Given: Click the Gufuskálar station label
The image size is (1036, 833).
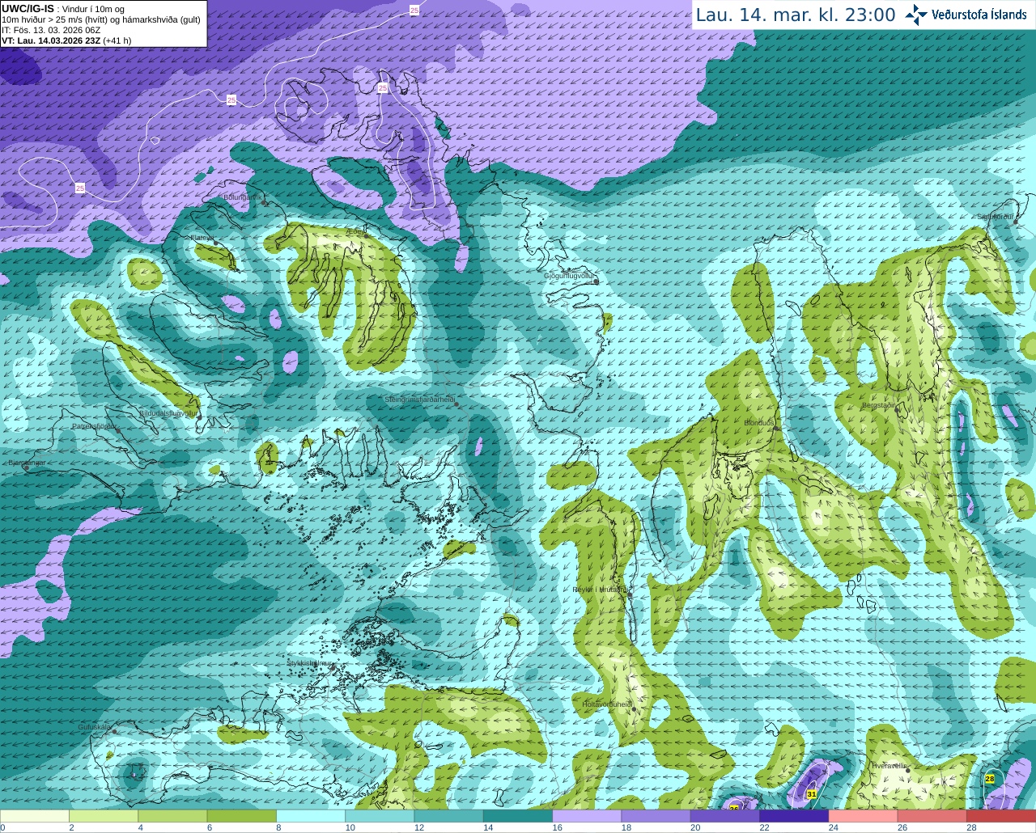Looking at the screenshot, I should (94, 727).
